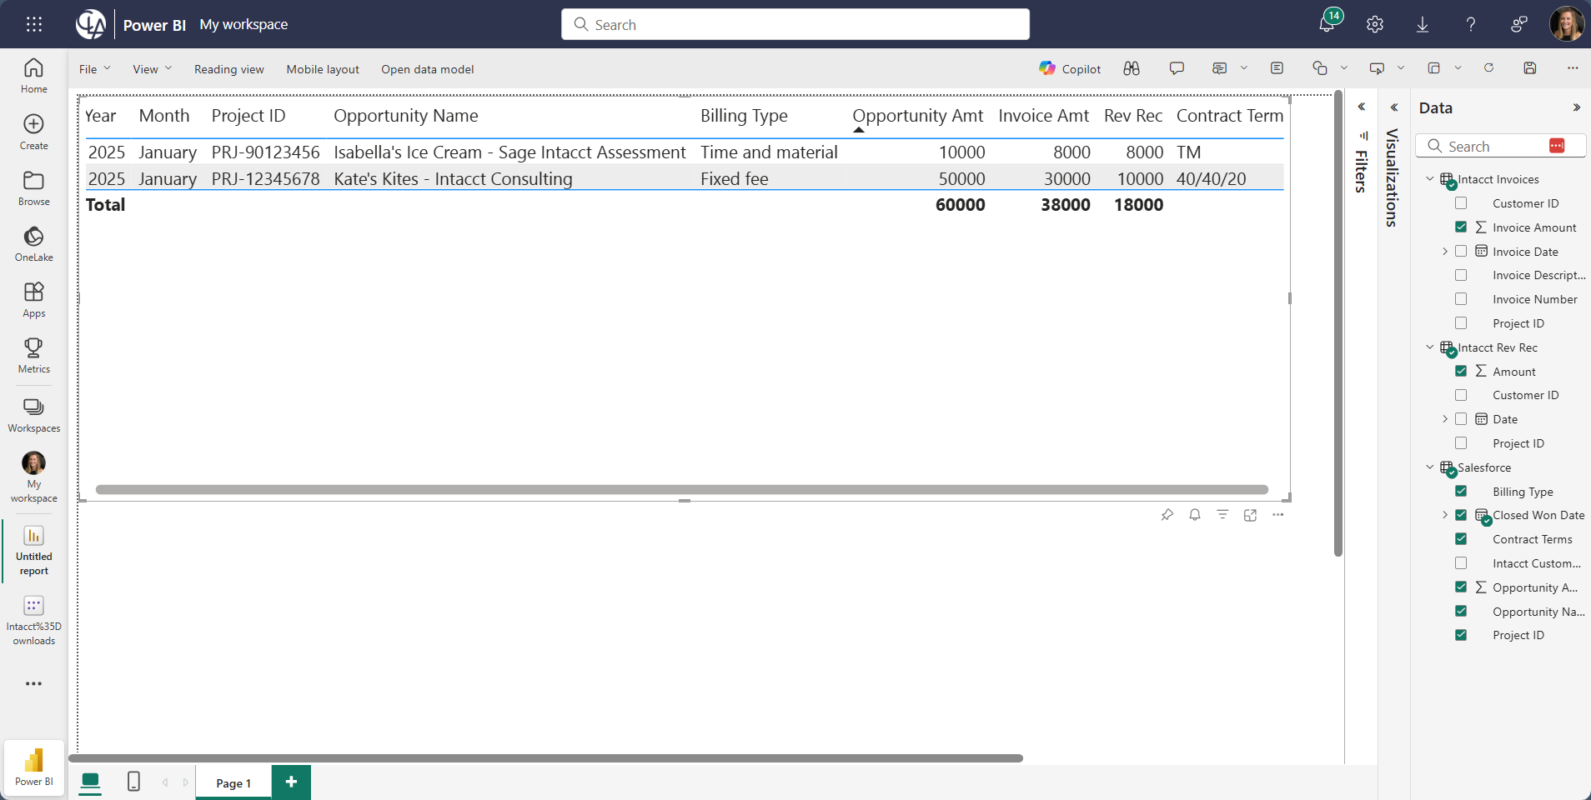Add a new page with plus button
The width and height of the screenshot is (1591, 800).
pyautogui.click(x=291, y=782)
